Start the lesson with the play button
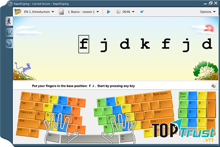This screenshot has height=147, width=220. pyautogui.click(x=109, y=12)
